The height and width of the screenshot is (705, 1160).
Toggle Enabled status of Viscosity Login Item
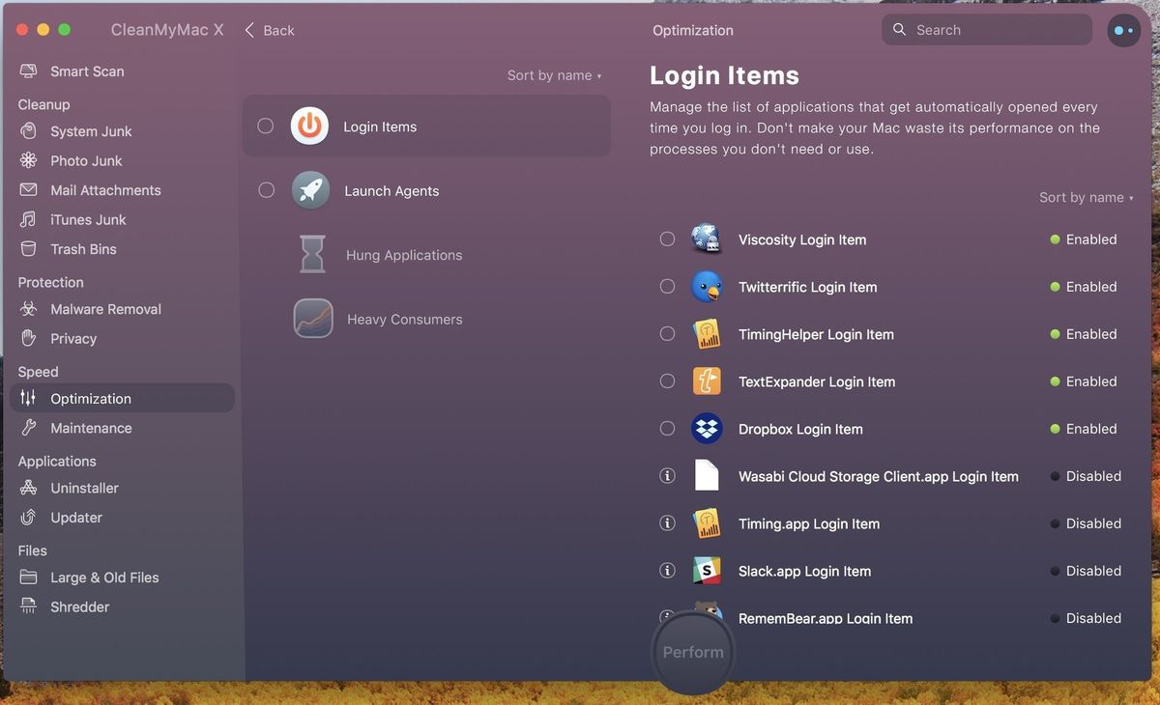[1084, 240]
